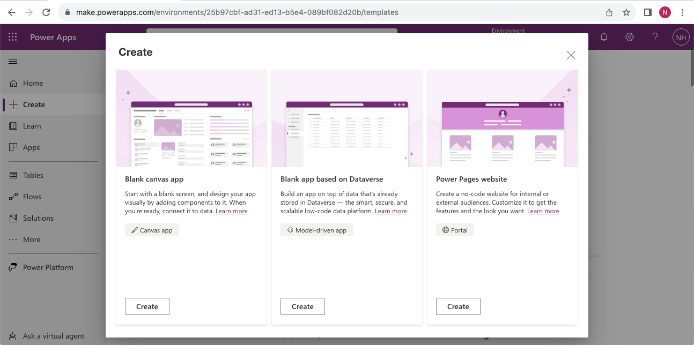Open Tables in the left navigation
This screenshot has height=345, width=694.
[x=33, y=175]
